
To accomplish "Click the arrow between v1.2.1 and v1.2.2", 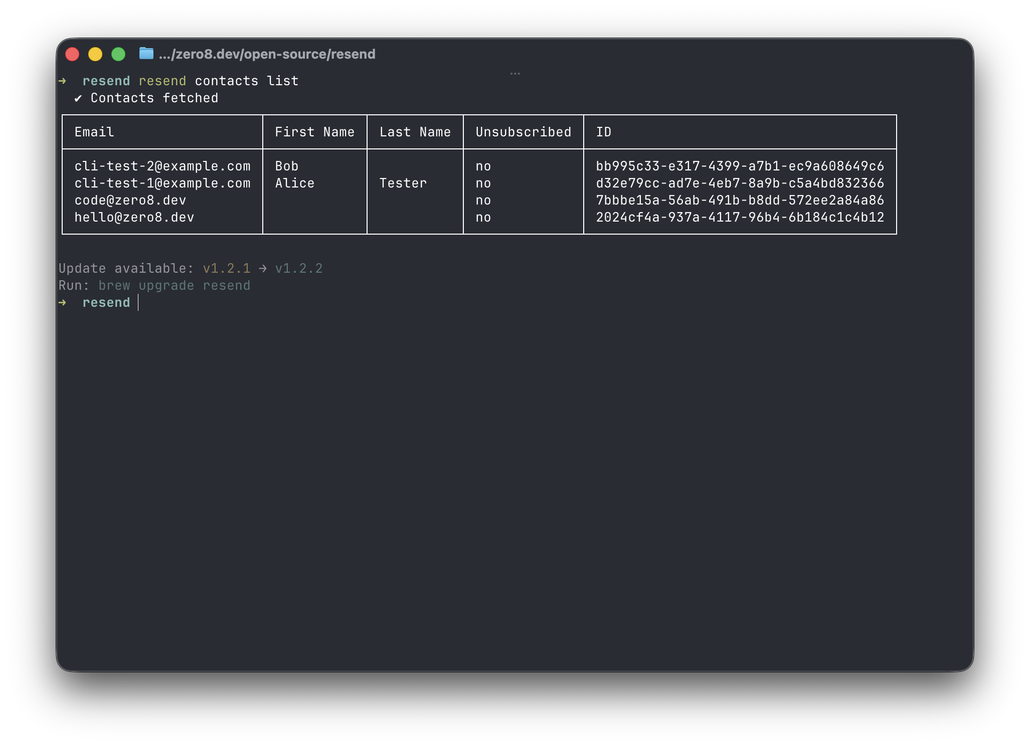I will click(x=262, y=269).
